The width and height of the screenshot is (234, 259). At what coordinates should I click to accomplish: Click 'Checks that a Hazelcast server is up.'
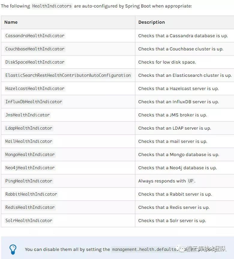178,89
